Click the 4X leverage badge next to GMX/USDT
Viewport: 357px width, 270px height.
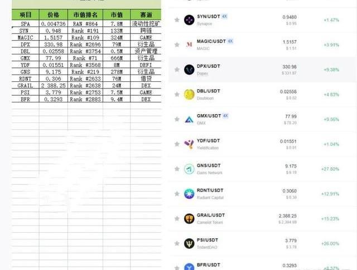225,116
